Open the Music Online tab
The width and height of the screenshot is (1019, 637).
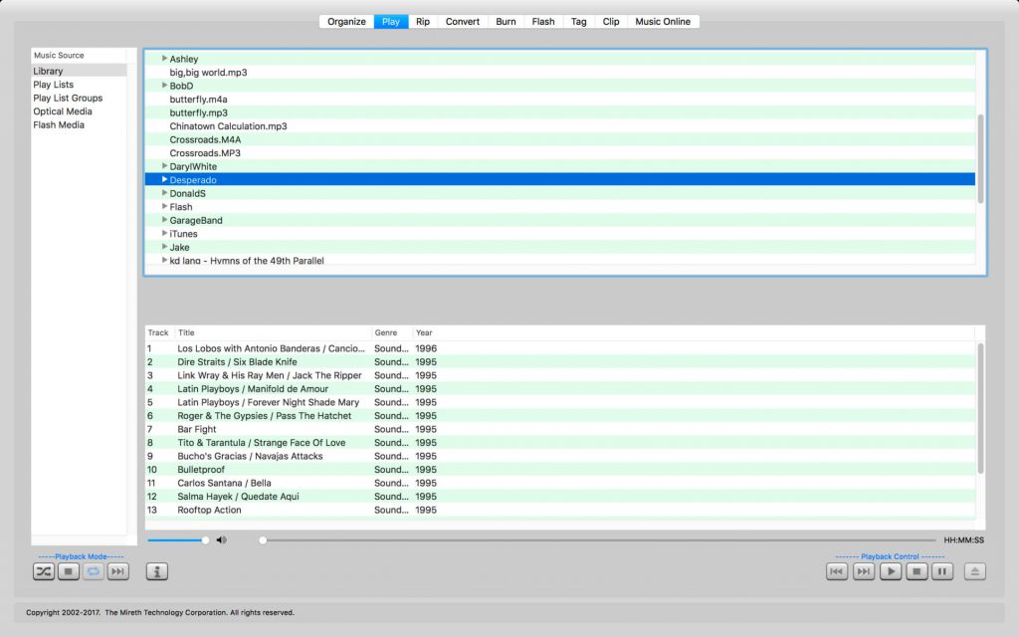click(663, 20)
